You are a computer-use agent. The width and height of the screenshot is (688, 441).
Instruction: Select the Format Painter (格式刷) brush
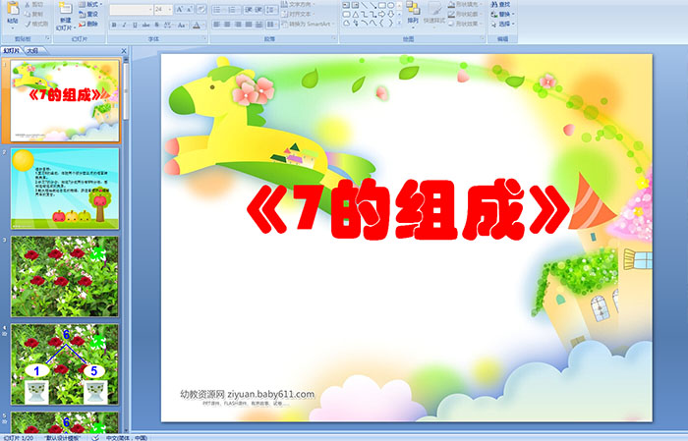(36, 24)
